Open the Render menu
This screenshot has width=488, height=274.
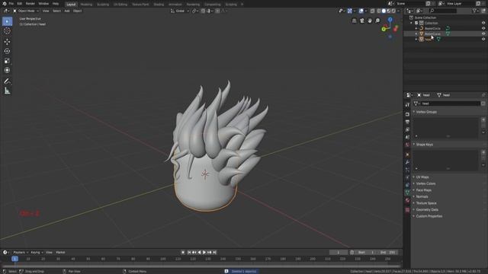pyautogui.click(x=30, y=4)
